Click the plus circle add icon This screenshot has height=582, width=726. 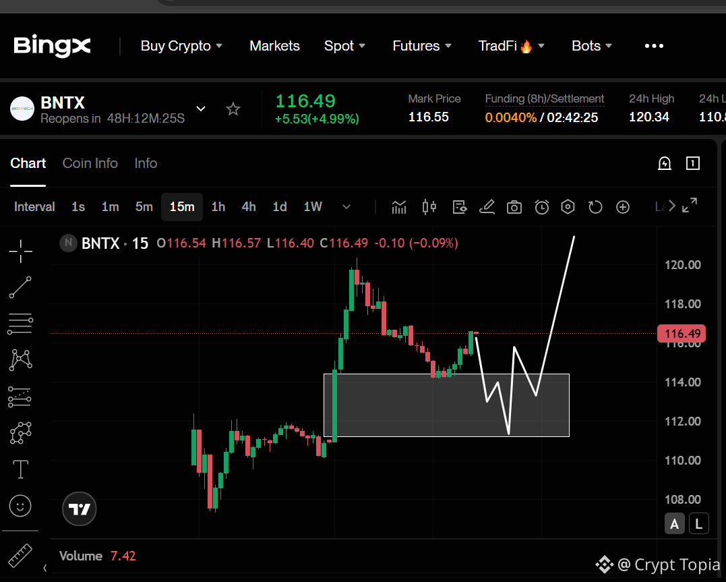tap(623, 206)
